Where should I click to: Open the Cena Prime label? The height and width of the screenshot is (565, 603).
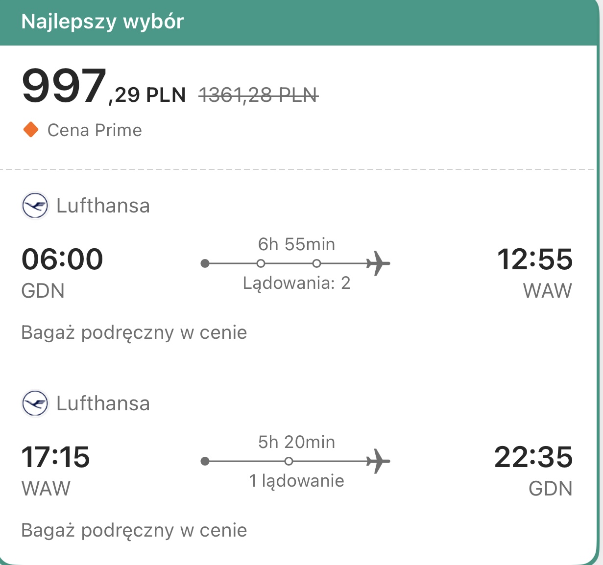tap(95, 130)
